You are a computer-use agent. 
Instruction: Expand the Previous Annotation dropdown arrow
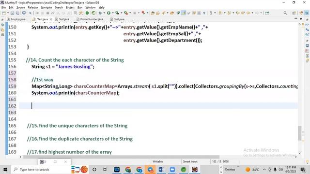[233, 13]
